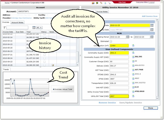164x120 pixels.
Task: Open the users icon in top toolbar
Action: coord(93,3)
